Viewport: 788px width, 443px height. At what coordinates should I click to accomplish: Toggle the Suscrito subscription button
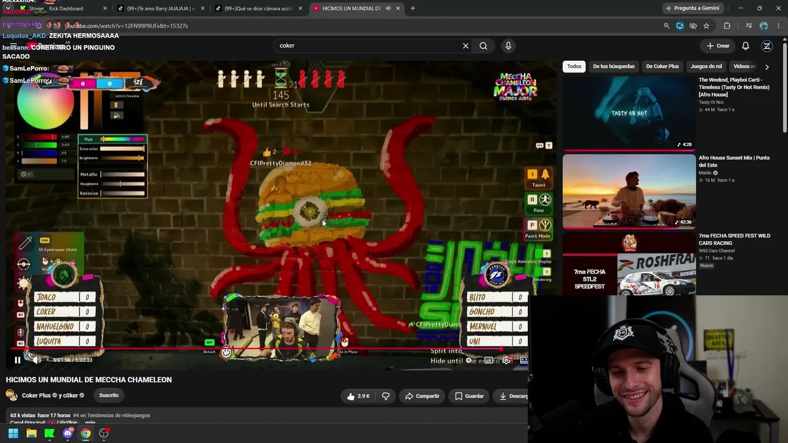pyautogui.click(x=109, y=396)
